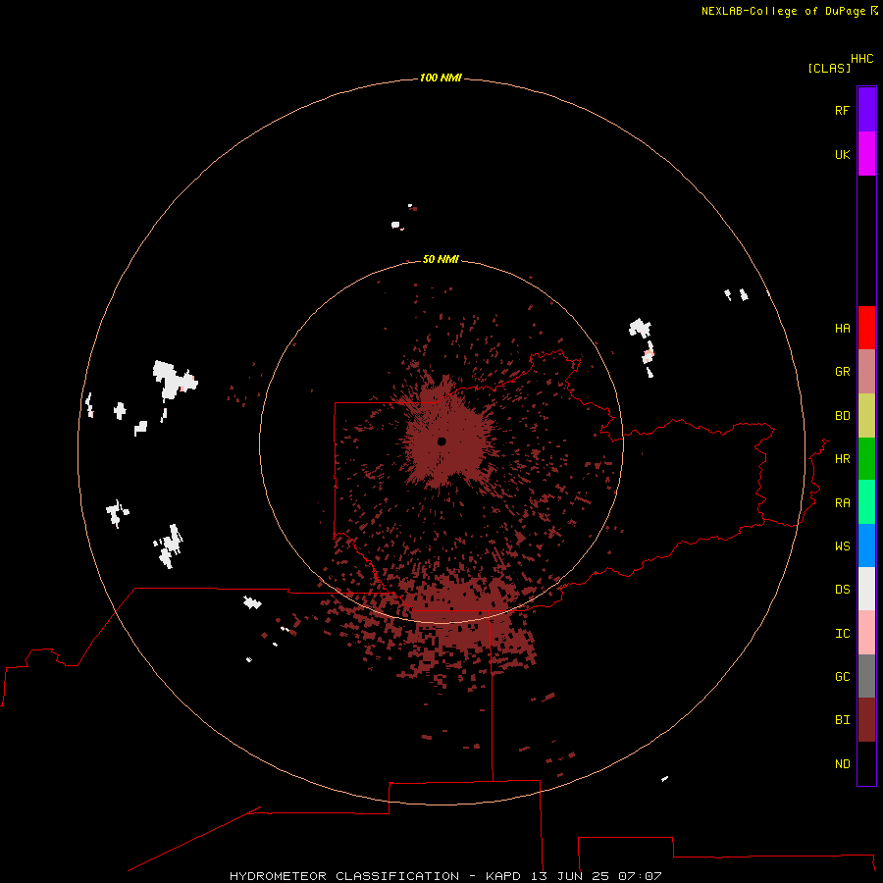Click the HHC product label
The width and height of the screenshot is (883, 883).
pos(861,59)
